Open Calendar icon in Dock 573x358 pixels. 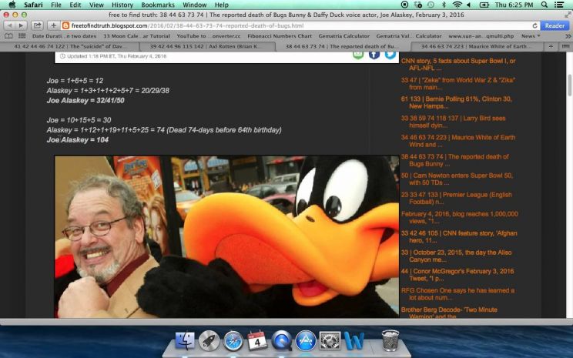point(257,340)
